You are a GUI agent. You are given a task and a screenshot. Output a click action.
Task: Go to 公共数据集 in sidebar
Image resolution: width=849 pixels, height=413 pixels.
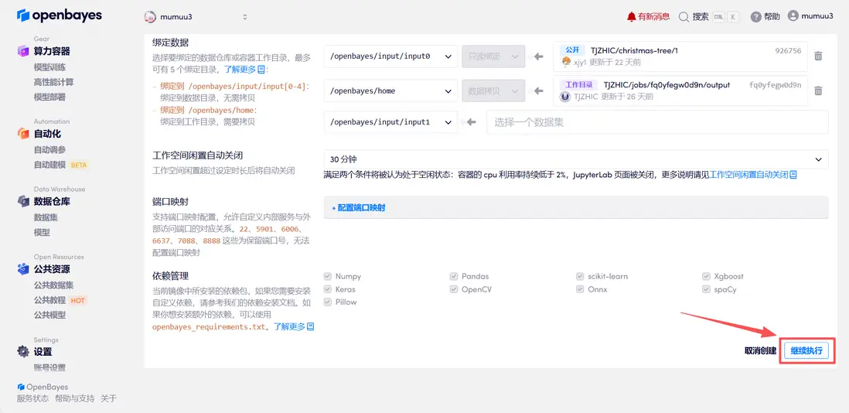pyautogui.click(x=53, y=285)
